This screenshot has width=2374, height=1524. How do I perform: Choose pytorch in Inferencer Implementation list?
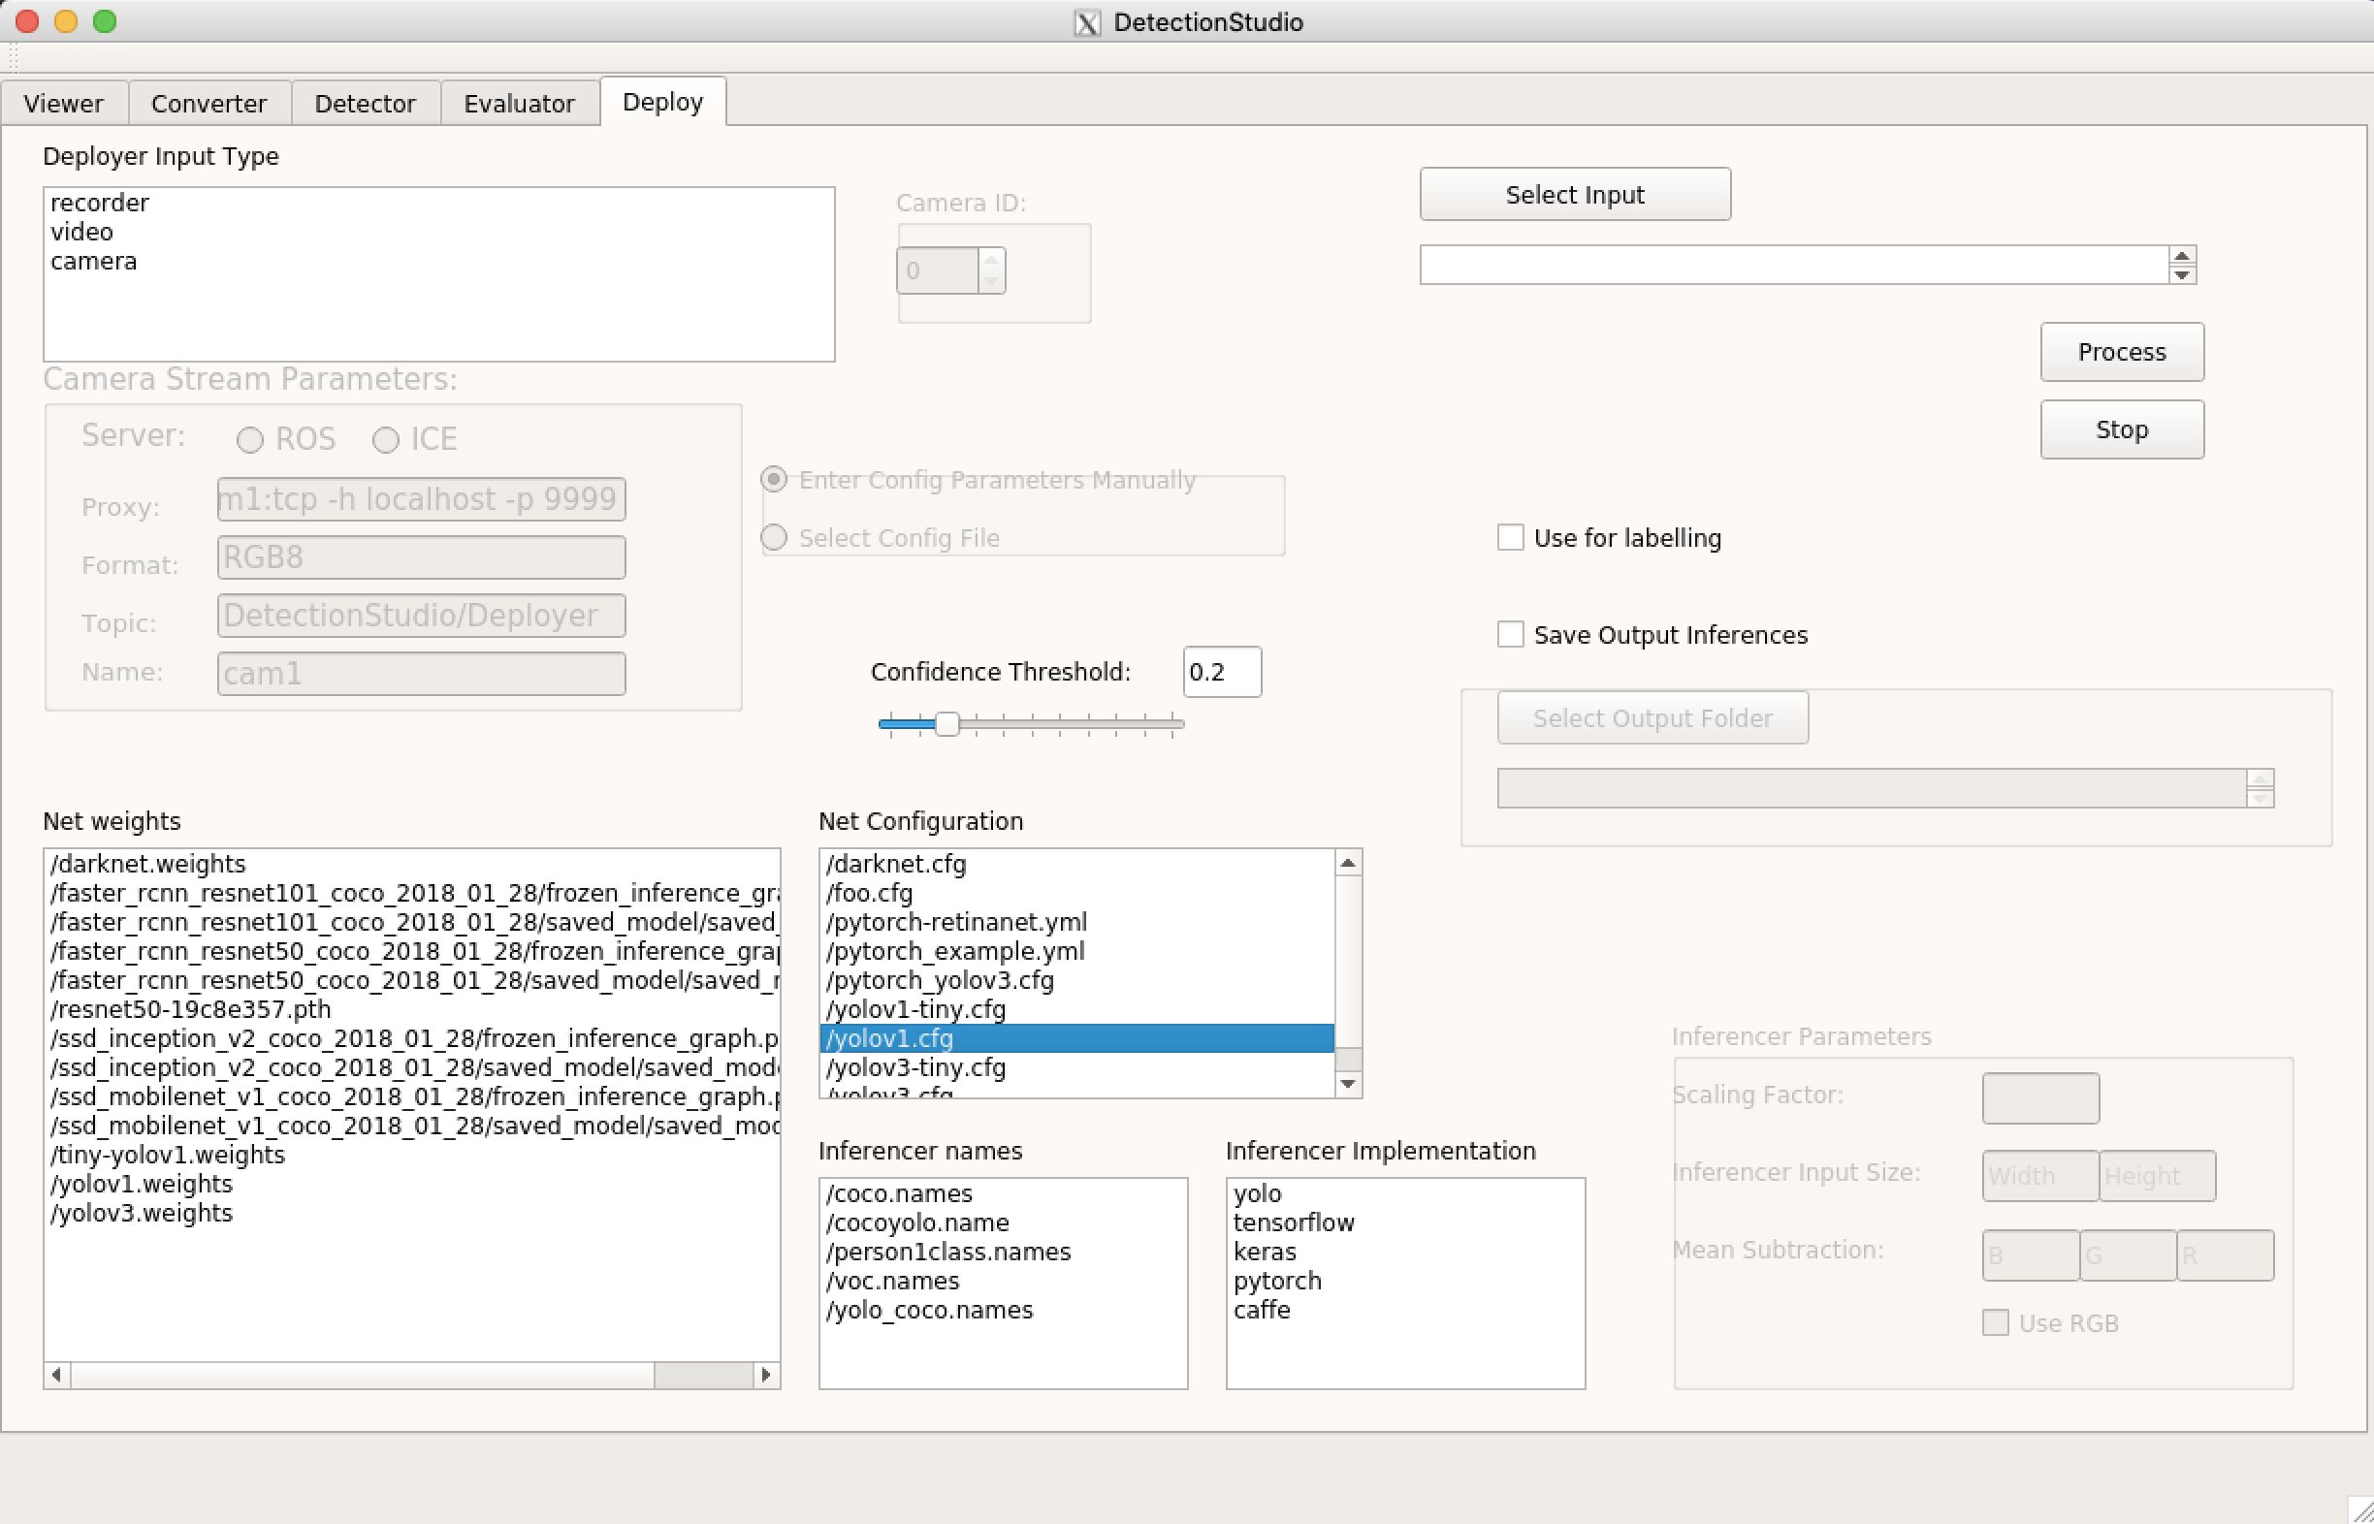click(1277, 1281)
